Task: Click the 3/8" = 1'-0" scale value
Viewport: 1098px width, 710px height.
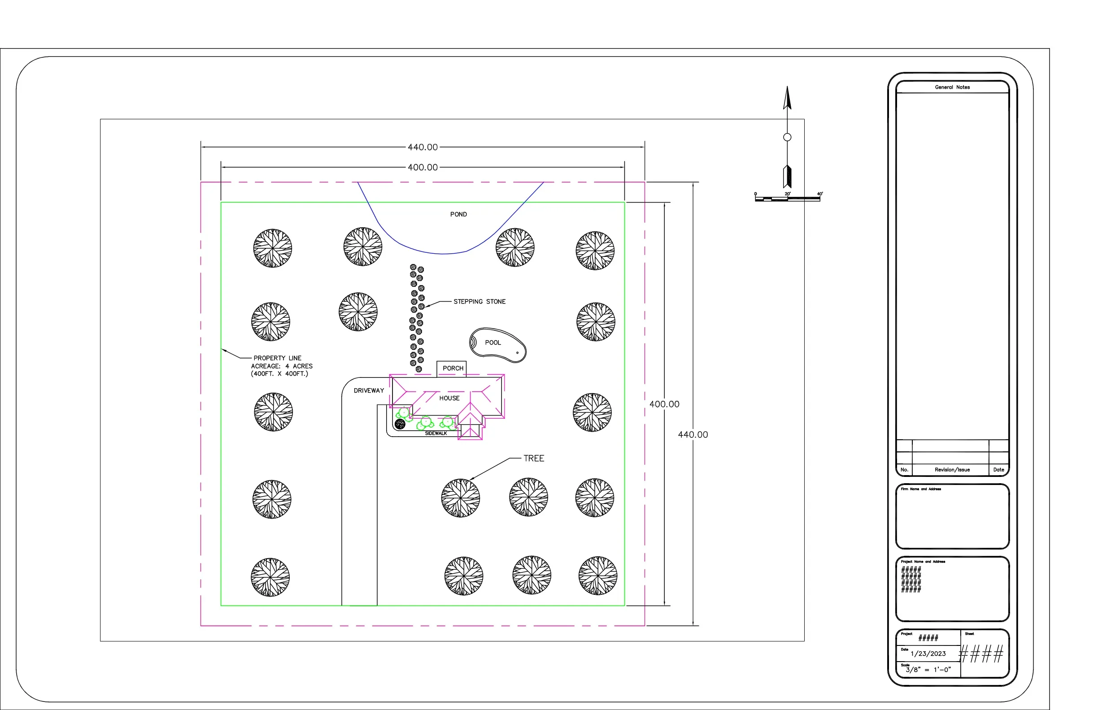Action: [x=928, y=670]
